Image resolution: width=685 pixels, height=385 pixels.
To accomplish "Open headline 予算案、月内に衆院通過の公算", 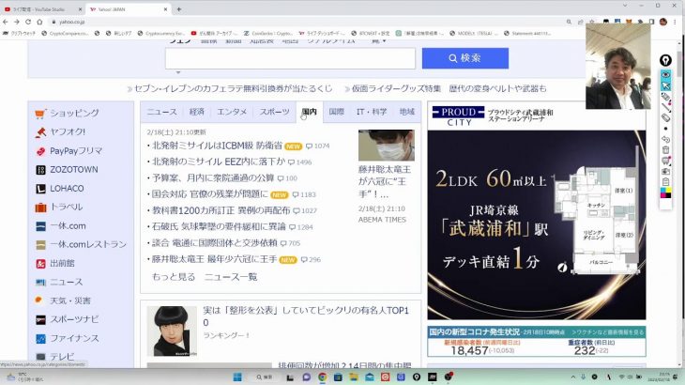I will pos(213,177).
